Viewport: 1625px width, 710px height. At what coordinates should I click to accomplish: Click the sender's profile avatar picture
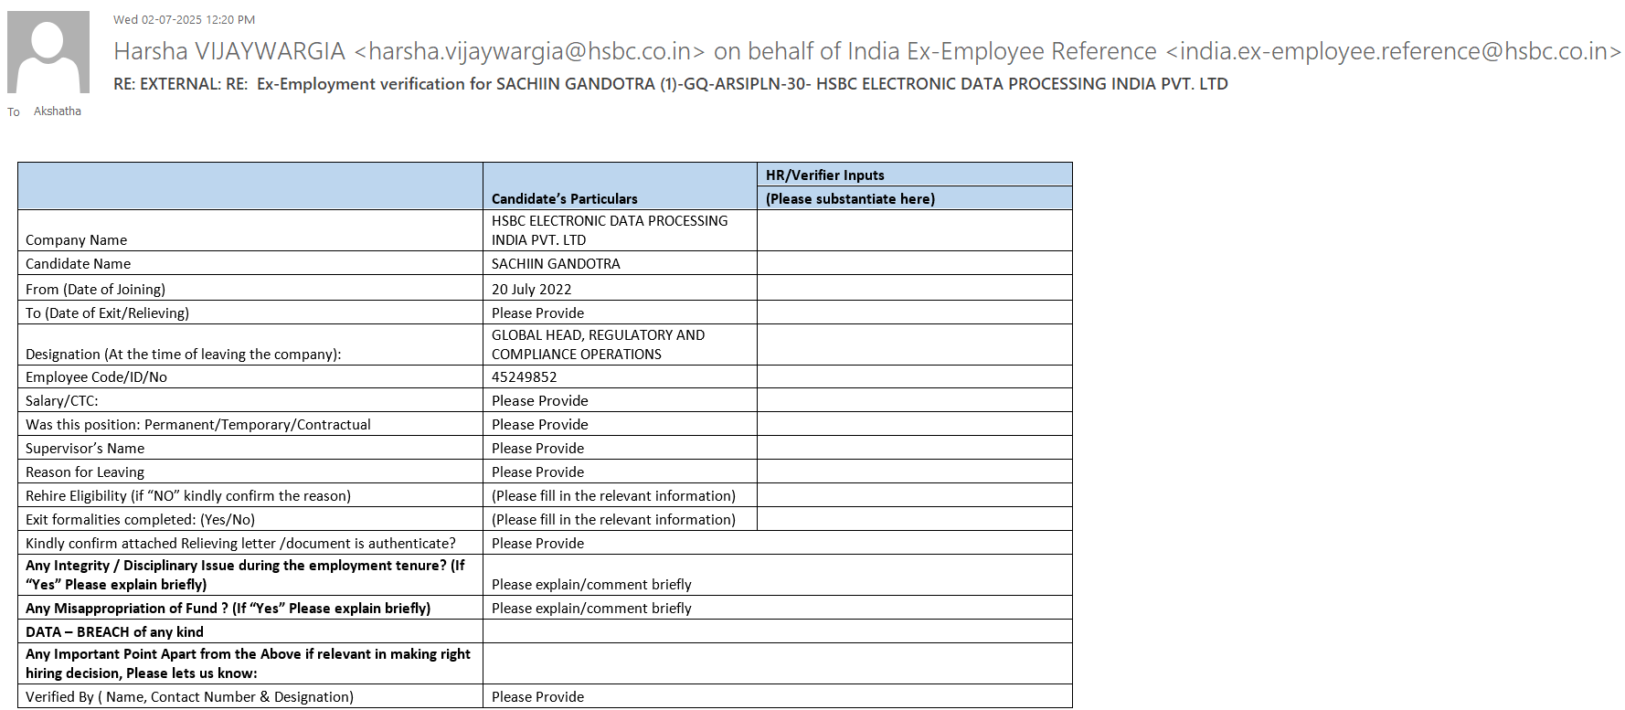point(48,52)
